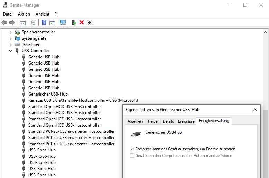Select the Tastaturen label
This screenshot has width=269, height=178.
point(31,44)
